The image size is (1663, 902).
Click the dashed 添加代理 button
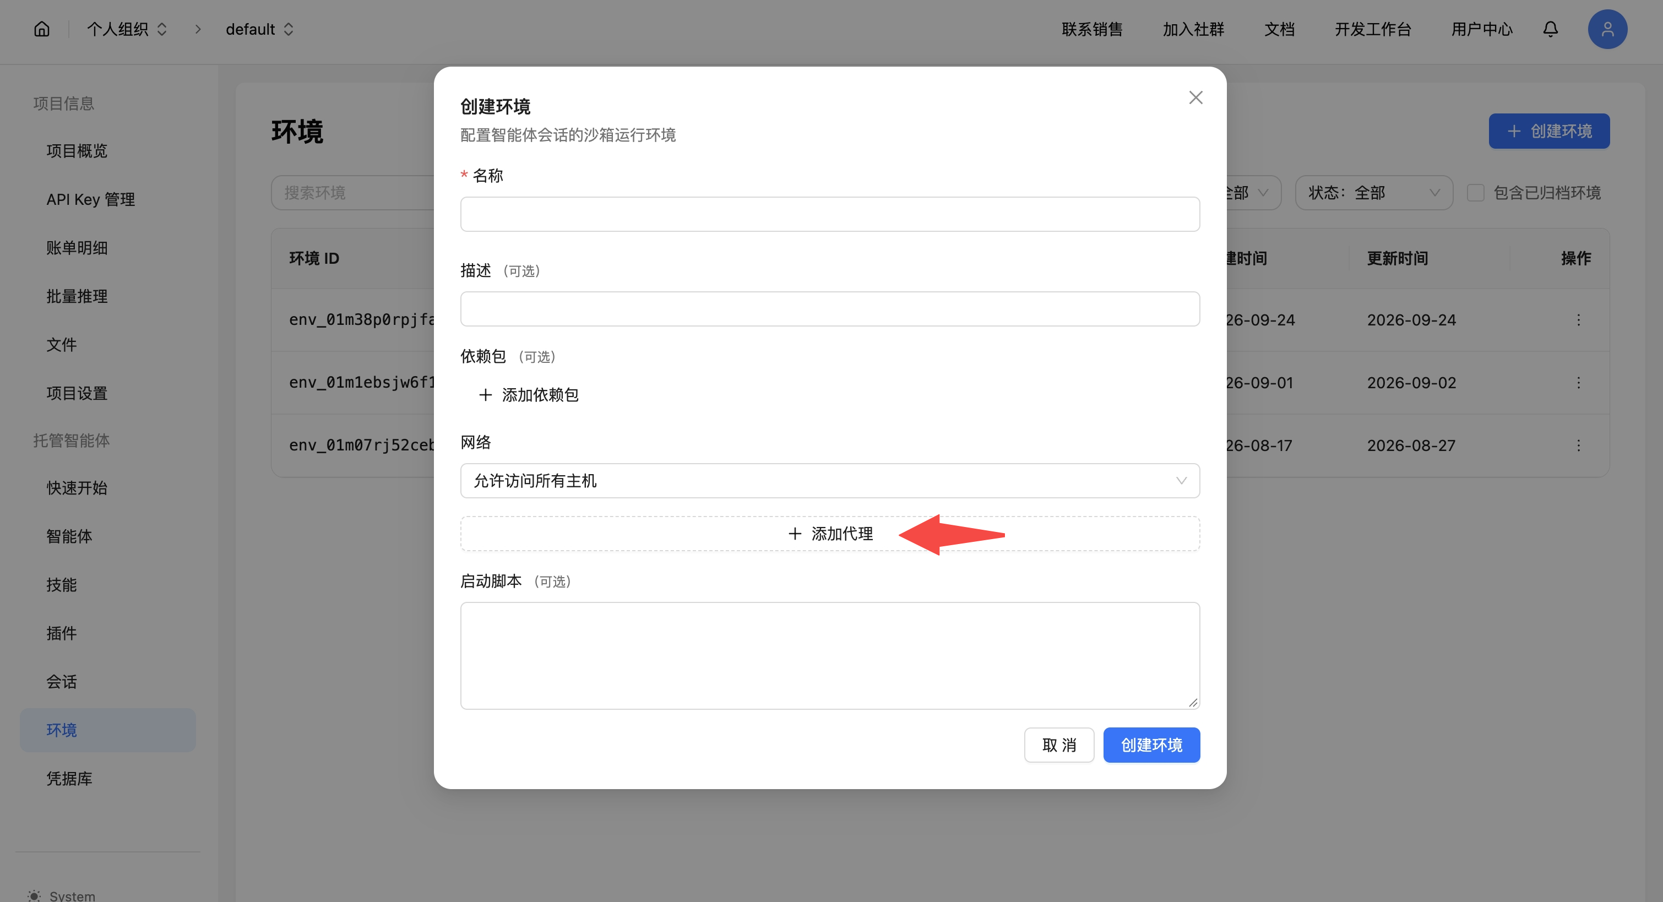(x=829, y=534)
